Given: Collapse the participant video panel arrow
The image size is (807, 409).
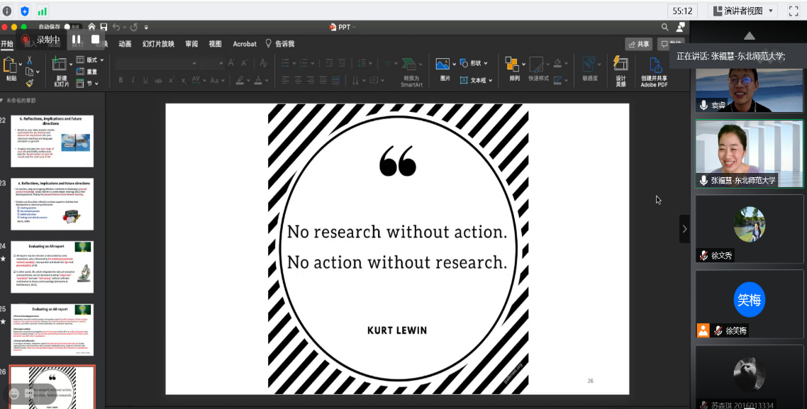Looking at the screenshot, I should coord(684,229).
